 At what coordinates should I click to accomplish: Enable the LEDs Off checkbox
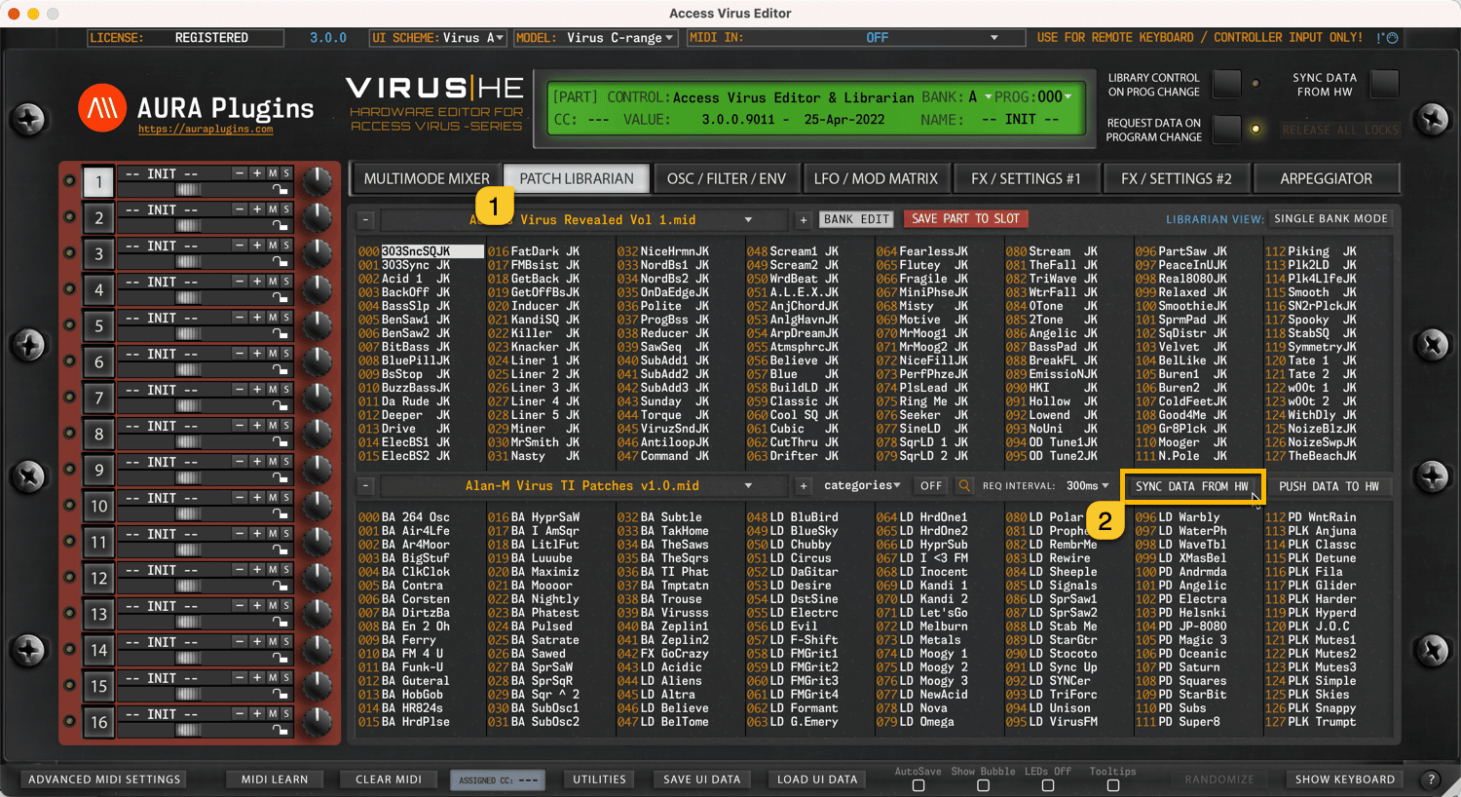pyautogui.click(x=1047, y=785)
